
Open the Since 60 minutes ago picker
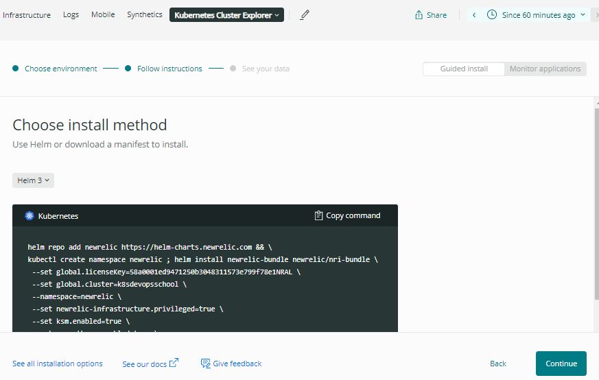(x=538, y=15)
